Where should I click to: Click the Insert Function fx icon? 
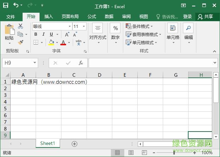81,63
